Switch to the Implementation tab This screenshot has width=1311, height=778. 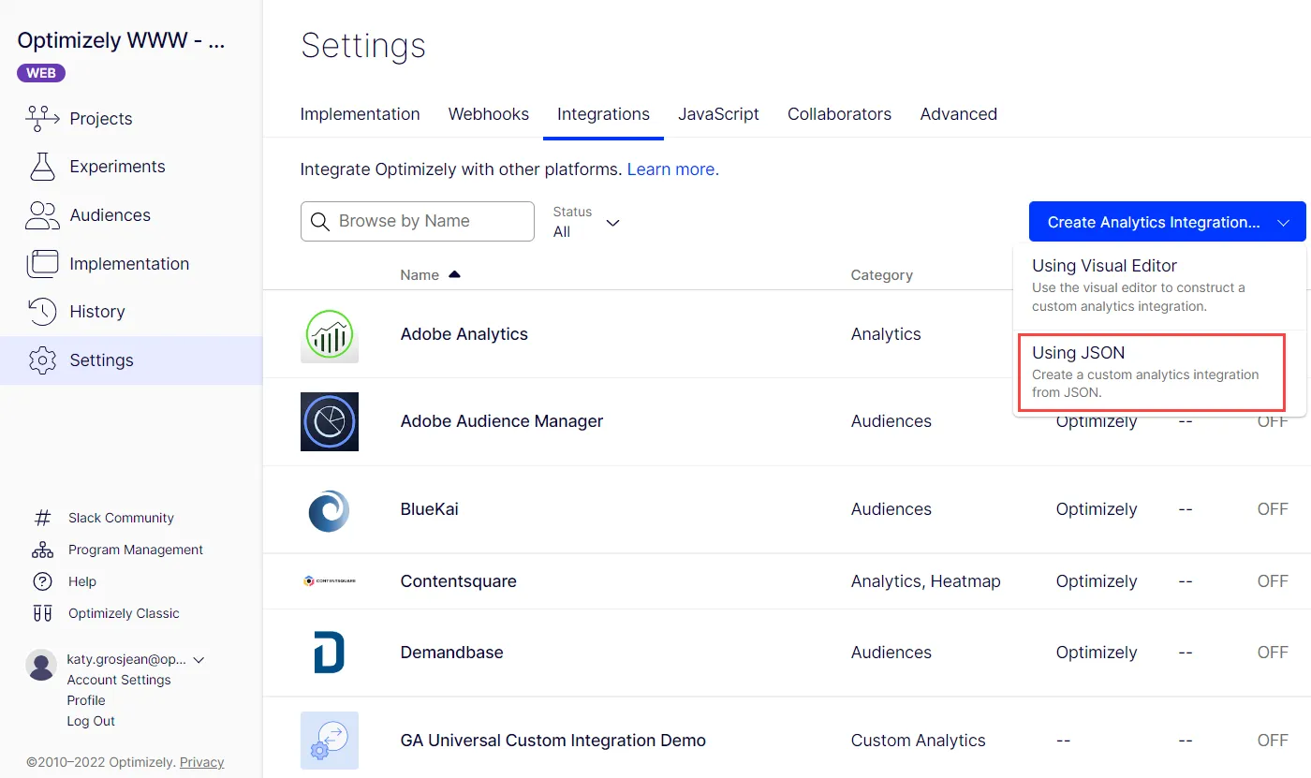[x=360, y=114]
